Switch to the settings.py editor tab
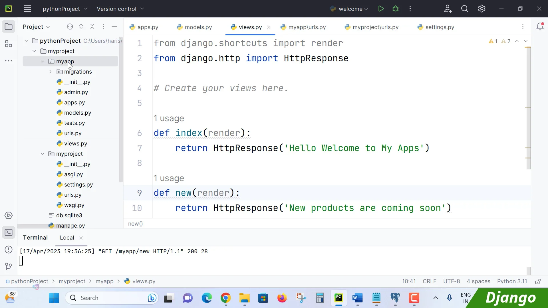 pyautogui.click(x=440, y=27)
